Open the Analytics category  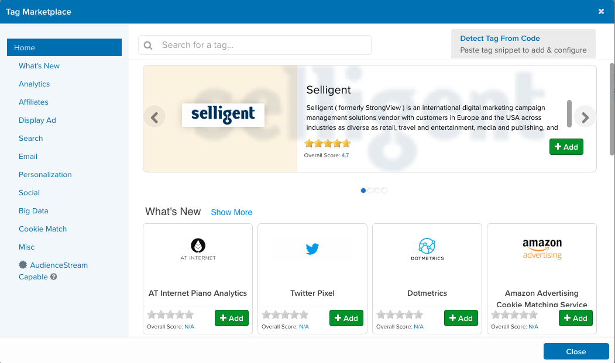pos(34,84)
